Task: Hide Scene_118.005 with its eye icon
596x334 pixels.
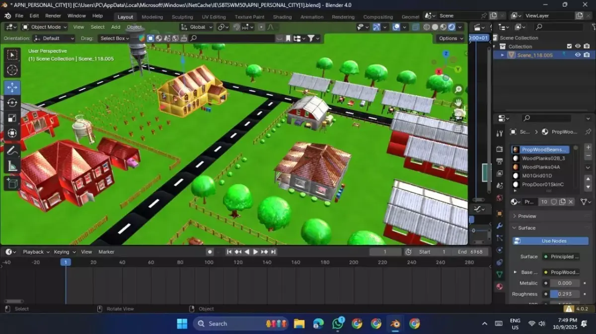Action: 578,55
